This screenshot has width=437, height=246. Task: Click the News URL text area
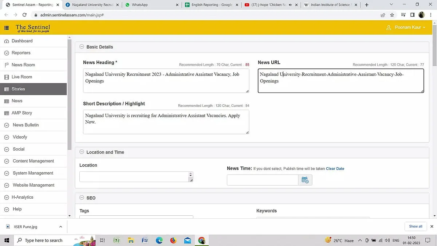pos(341,81)
